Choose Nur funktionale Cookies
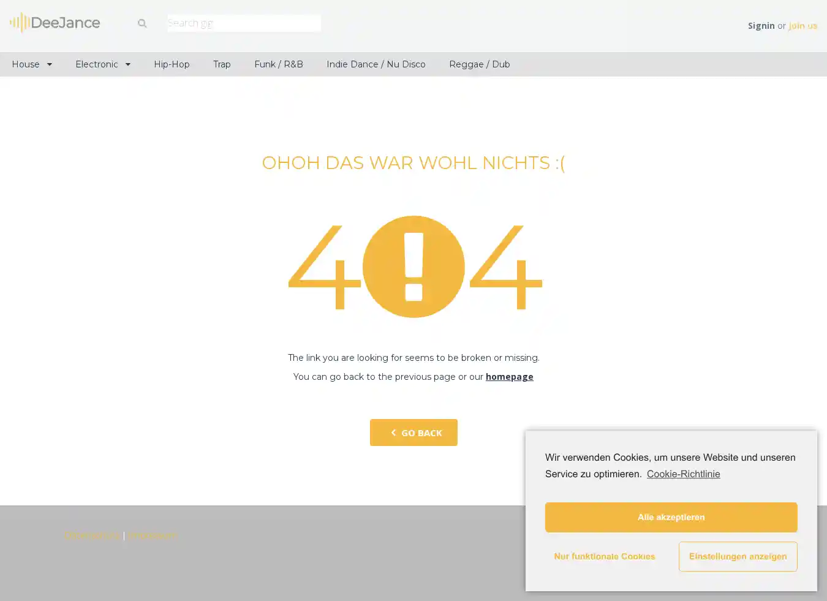Viewport: 827px width, 601px height. click(604, 556)
